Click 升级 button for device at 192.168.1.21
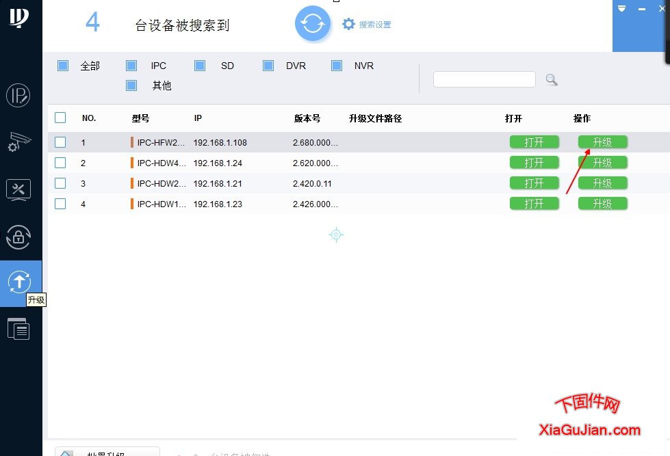The image size is (670, 456). coord(602,183)
